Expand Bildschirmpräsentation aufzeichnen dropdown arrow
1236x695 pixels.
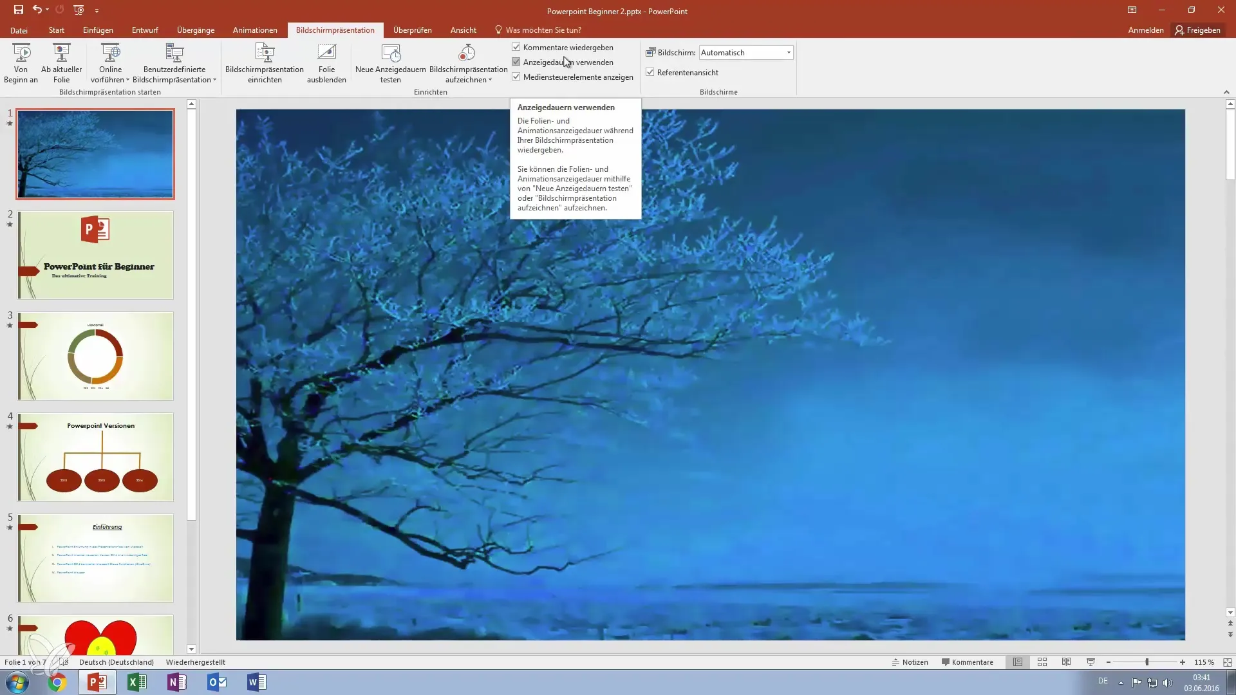491,80
